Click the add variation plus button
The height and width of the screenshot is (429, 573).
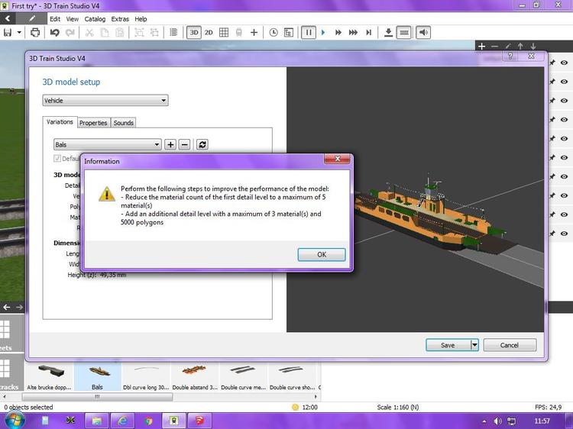point(170,144)
